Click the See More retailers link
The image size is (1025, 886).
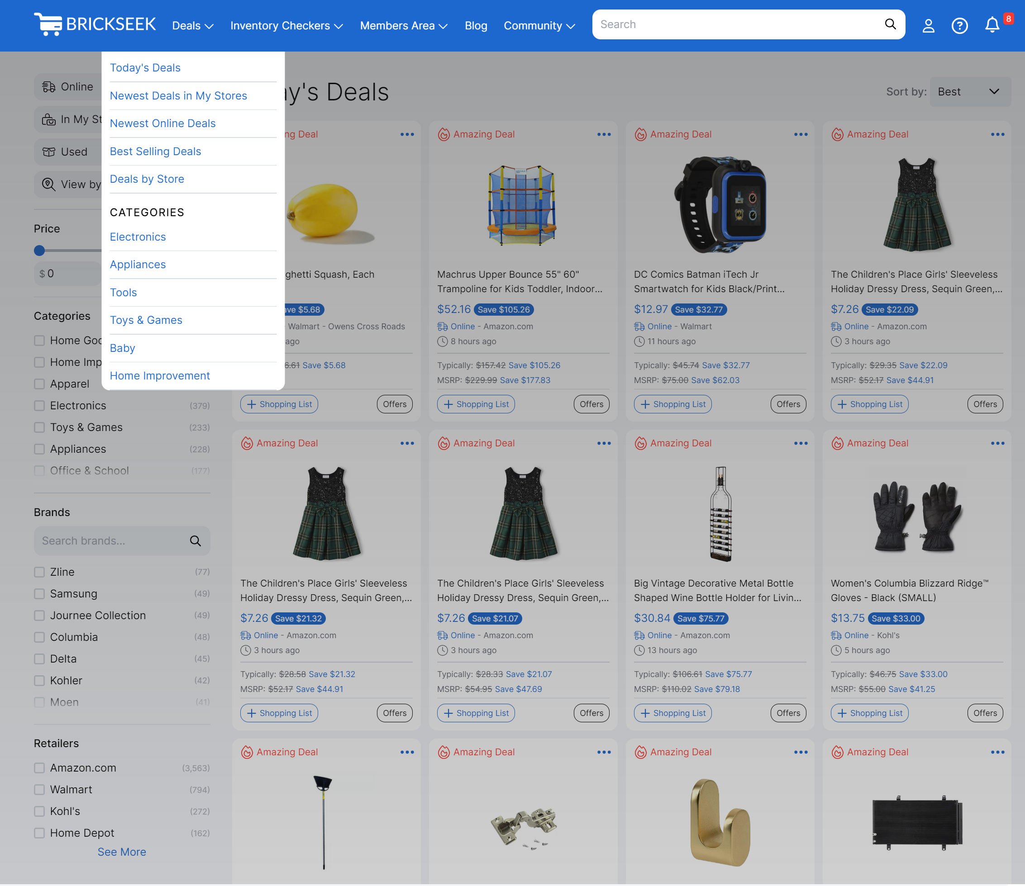[122, 851]
